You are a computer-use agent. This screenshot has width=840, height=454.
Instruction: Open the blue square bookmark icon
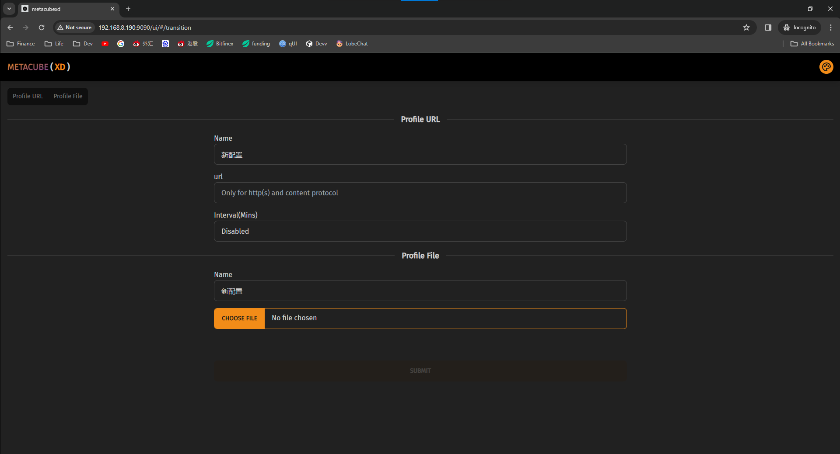click(165, 44)
